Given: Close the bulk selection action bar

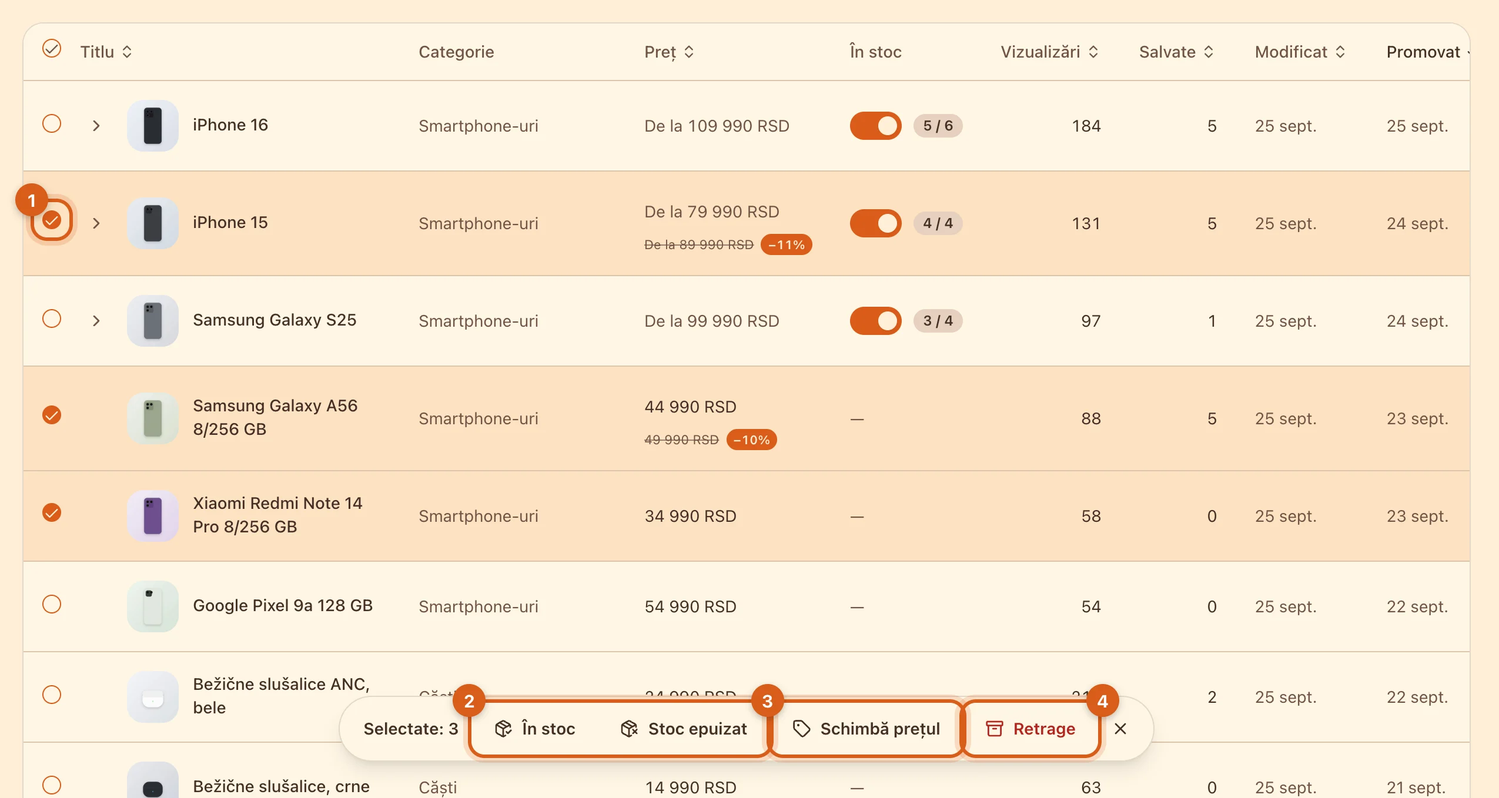Looking at the screenshot, I should (x=1120, y=729).
